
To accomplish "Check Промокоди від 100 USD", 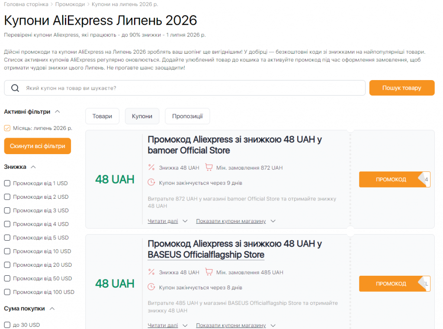I will [x=7, y=292].
